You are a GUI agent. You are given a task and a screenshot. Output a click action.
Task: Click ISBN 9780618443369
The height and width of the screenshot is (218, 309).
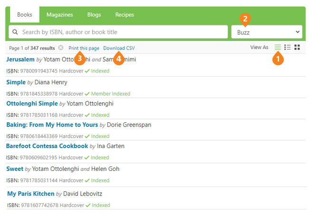pyautogui.click(x=39, y=136)
